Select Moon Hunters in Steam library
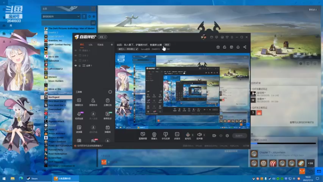The height and width of the screenshot is (182, 323). pos(56,81)
